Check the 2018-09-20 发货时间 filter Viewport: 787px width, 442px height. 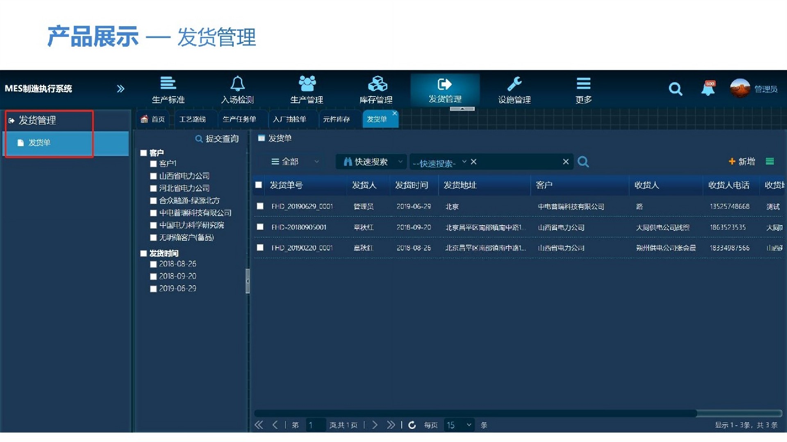click(x=154, y=276)
